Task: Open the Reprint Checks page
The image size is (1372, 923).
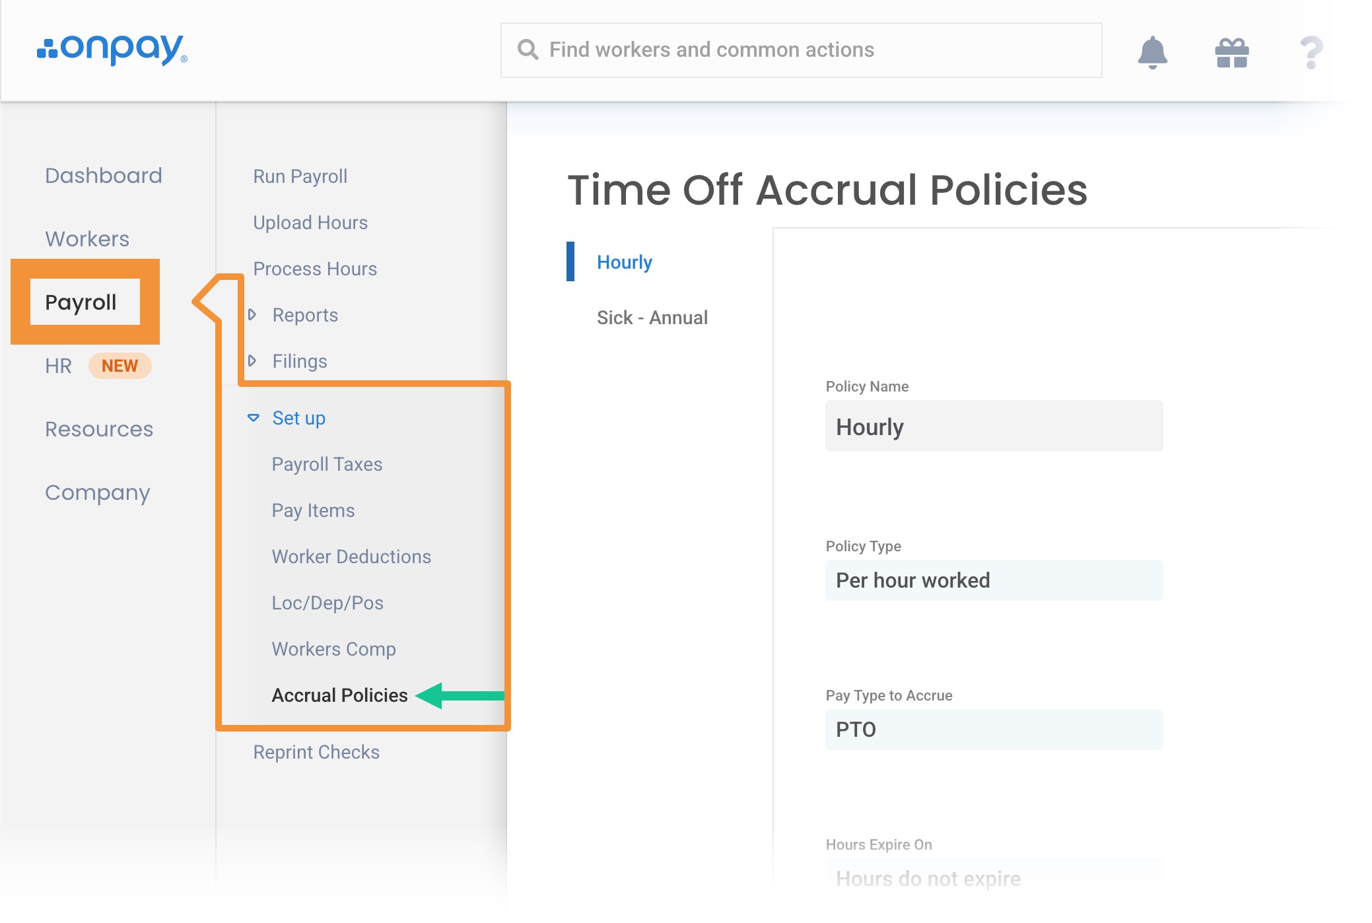Action: [316, 752]
